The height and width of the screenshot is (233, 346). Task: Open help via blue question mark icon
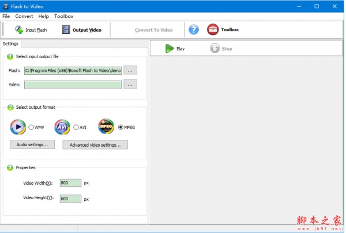click(x=194, y=29)
